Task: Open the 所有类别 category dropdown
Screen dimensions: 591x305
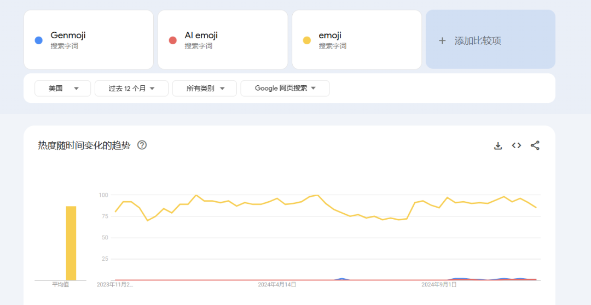Action: 204,88
